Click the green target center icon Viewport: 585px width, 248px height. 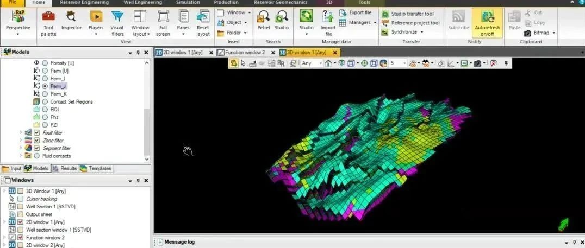[x=364, y=63]
